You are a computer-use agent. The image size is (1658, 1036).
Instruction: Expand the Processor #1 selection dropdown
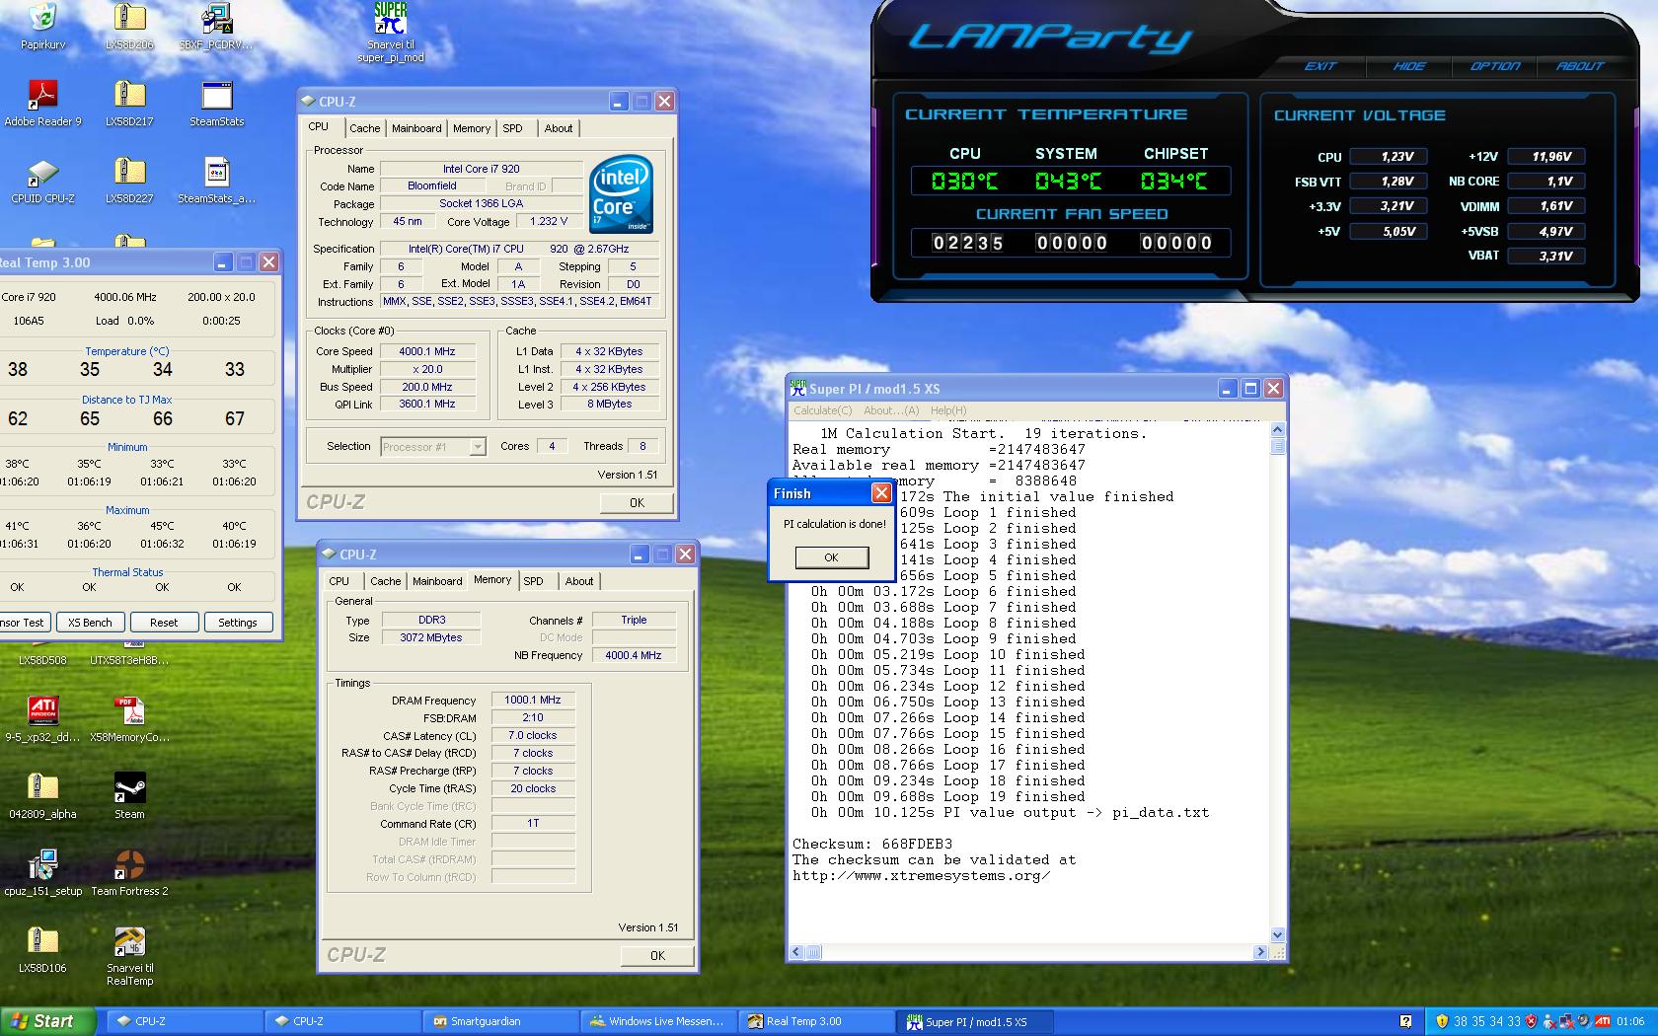click(478, 447)
